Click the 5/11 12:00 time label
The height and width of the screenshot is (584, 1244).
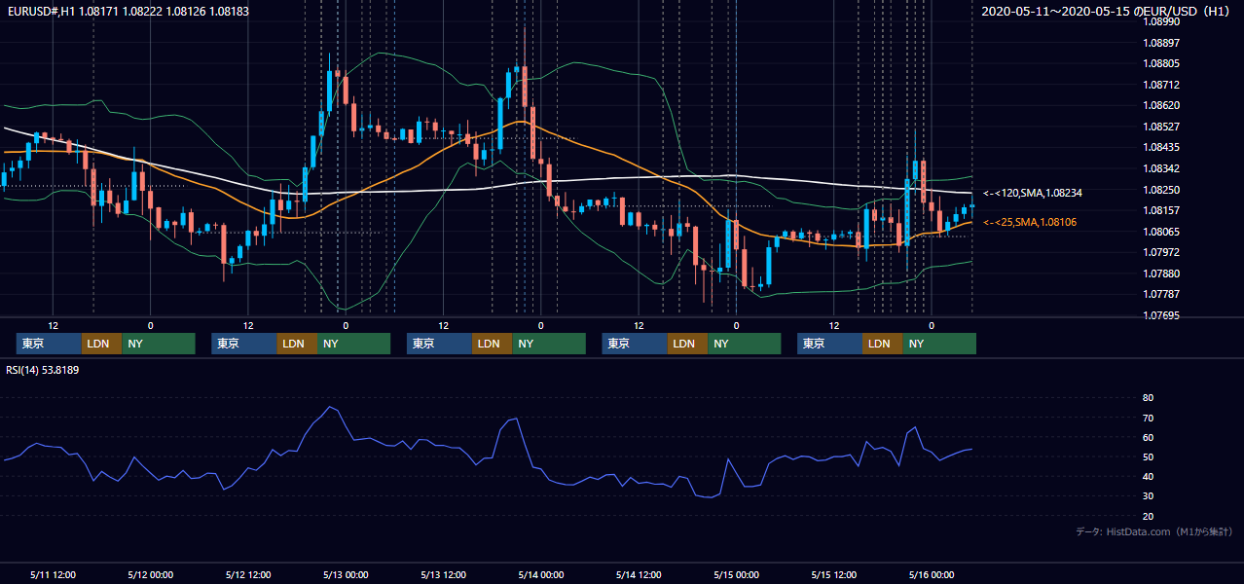tap(53, 574)
